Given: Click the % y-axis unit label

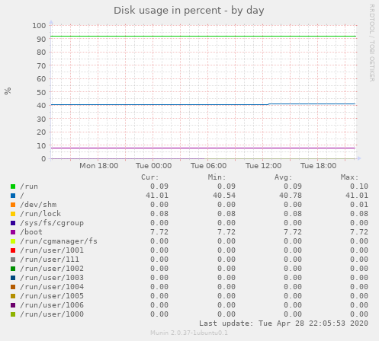Looking at the screenshot, I should click(x=8, y=91).
